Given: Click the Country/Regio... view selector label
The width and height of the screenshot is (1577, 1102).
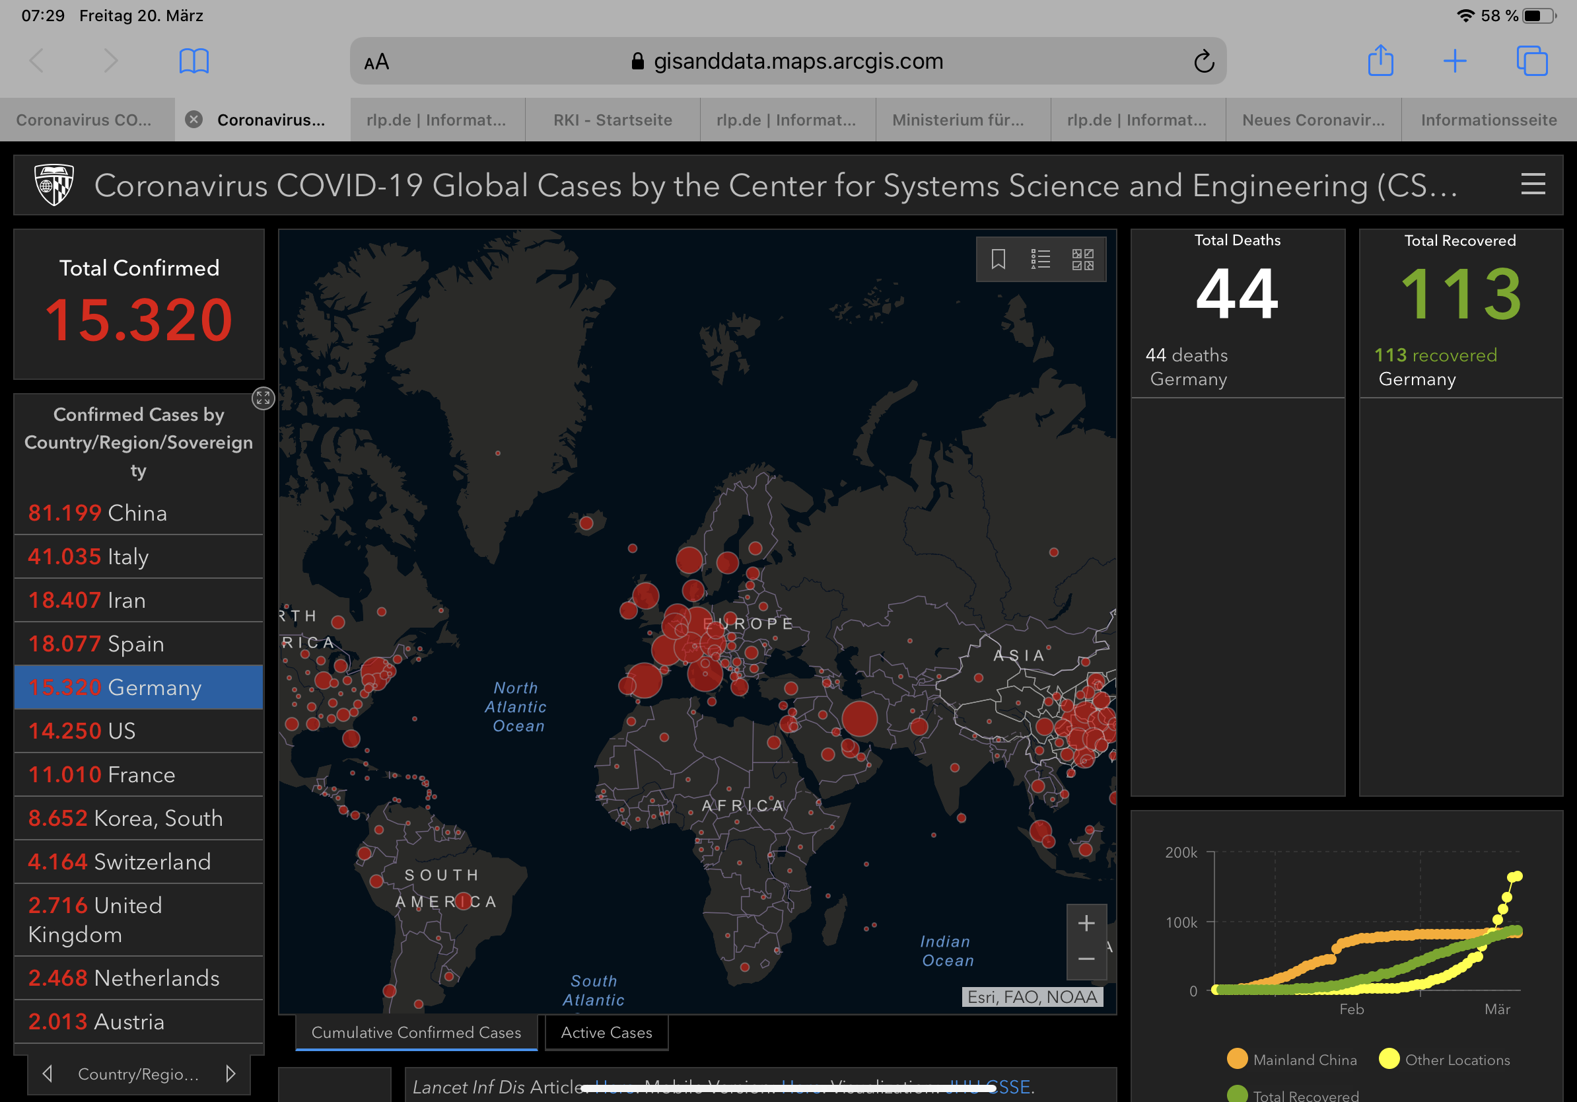Looking at the screenshot, I should click(139, 1073).
